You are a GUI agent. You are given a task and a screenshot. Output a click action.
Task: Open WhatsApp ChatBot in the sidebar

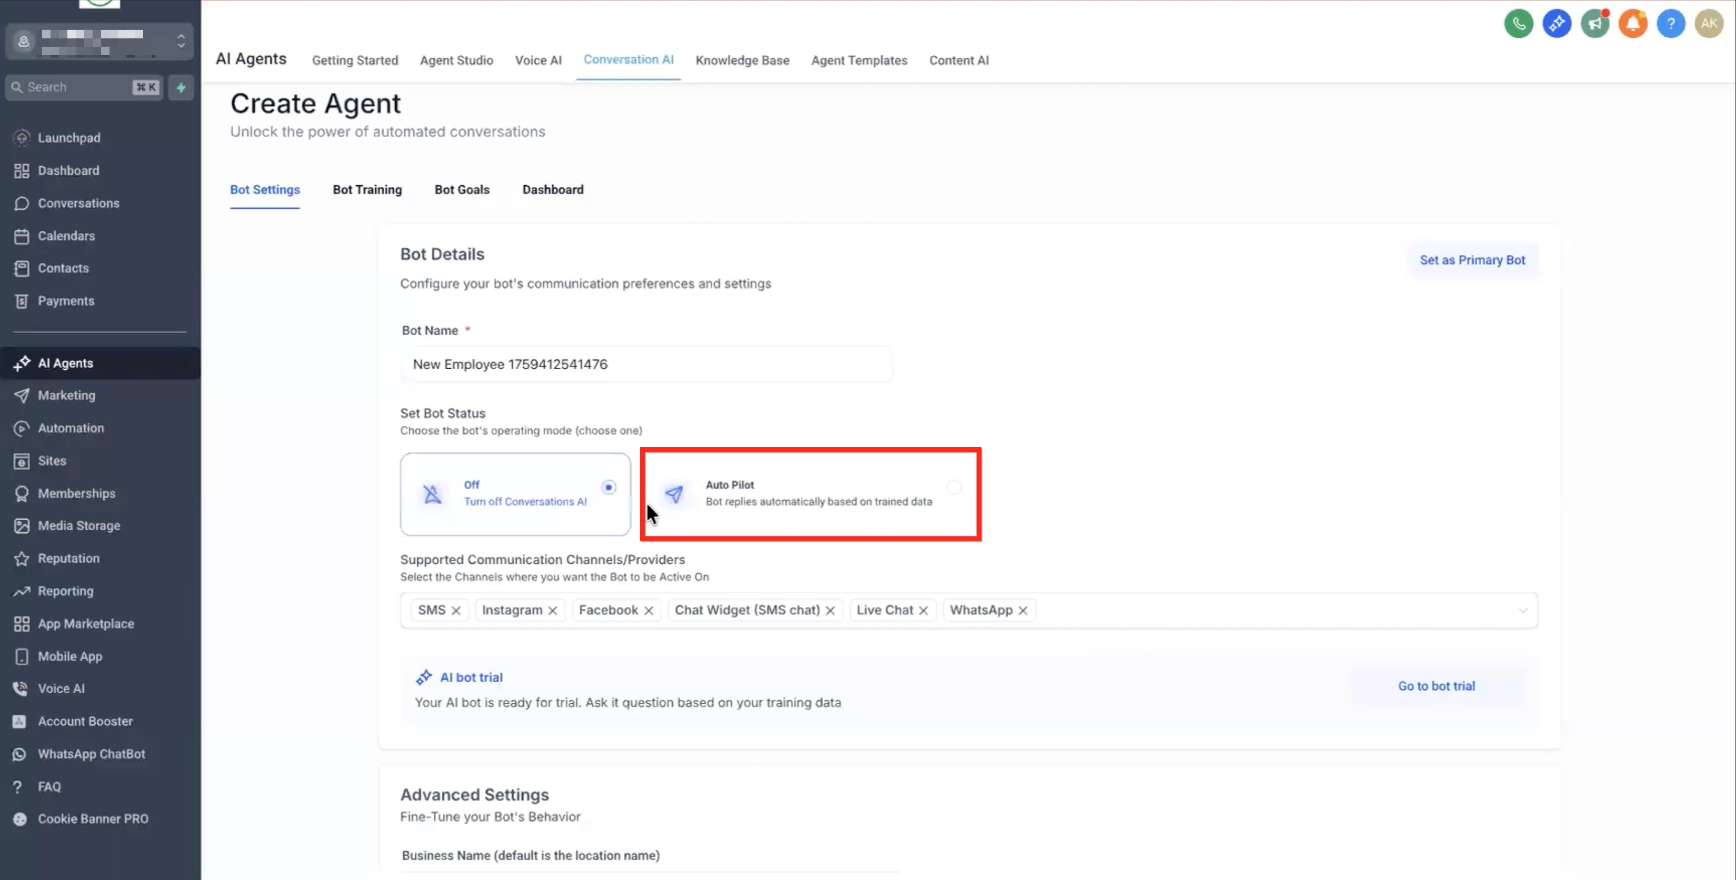pos(91,753)
